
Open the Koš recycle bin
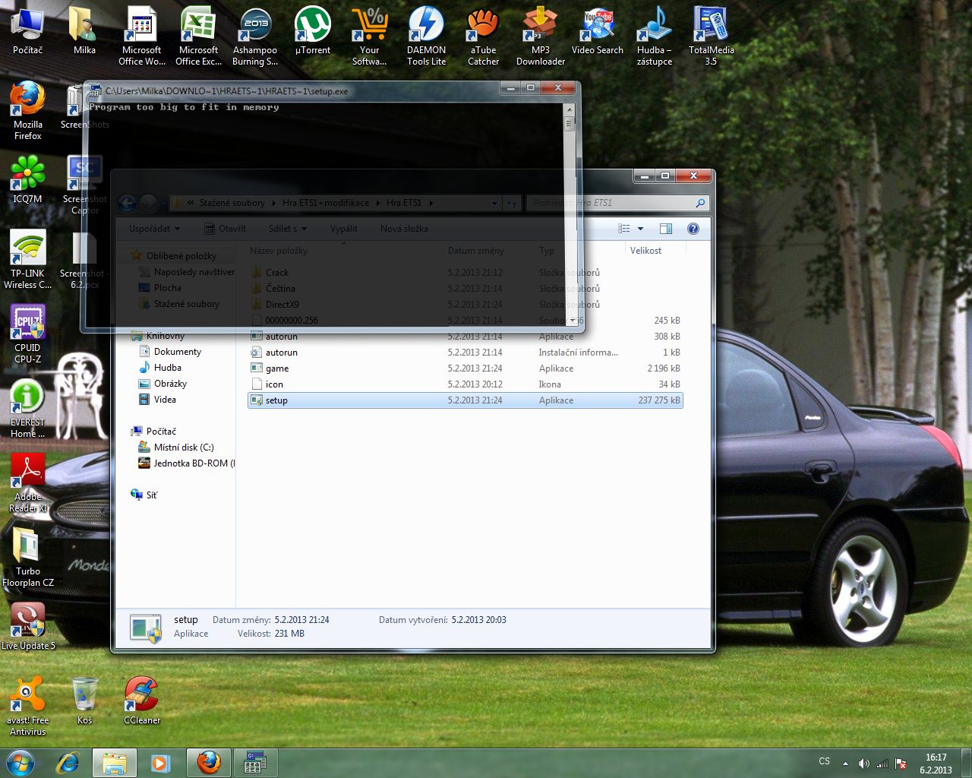pyautogui.click(x=84, y=695)
